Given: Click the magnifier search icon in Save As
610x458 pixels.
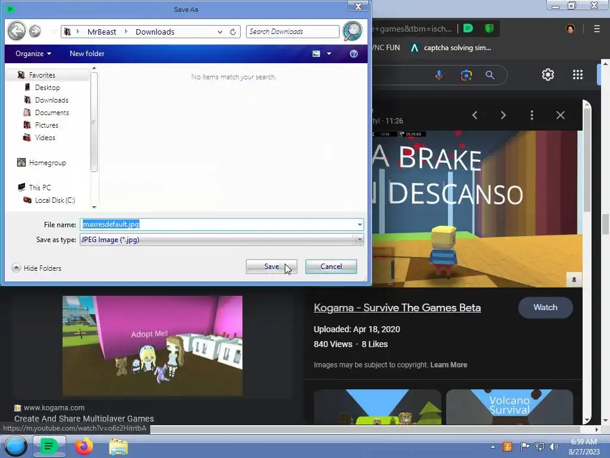Looking at the screenshot, I should (x=353, y=31).
